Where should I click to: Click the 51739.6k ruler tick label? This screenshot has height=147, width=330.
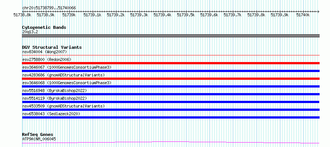tap(209, 15)
